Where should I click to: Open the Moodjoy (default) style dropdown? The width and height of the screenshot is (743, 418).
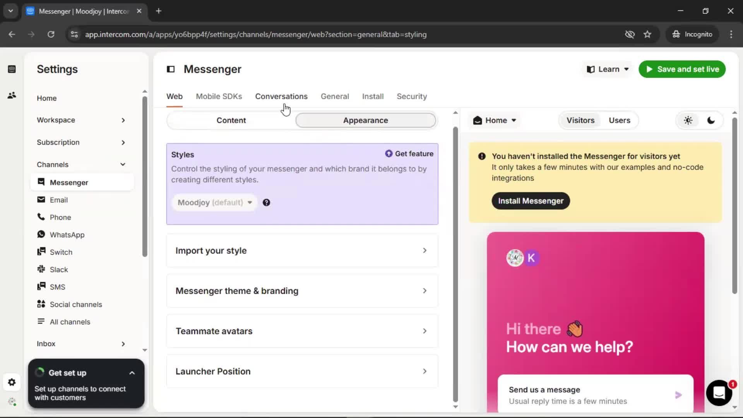click(x=214, y=202)
